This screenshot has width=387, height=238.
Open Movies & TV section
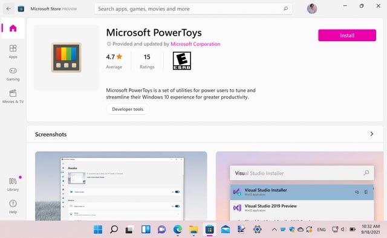tap(13, 97)
